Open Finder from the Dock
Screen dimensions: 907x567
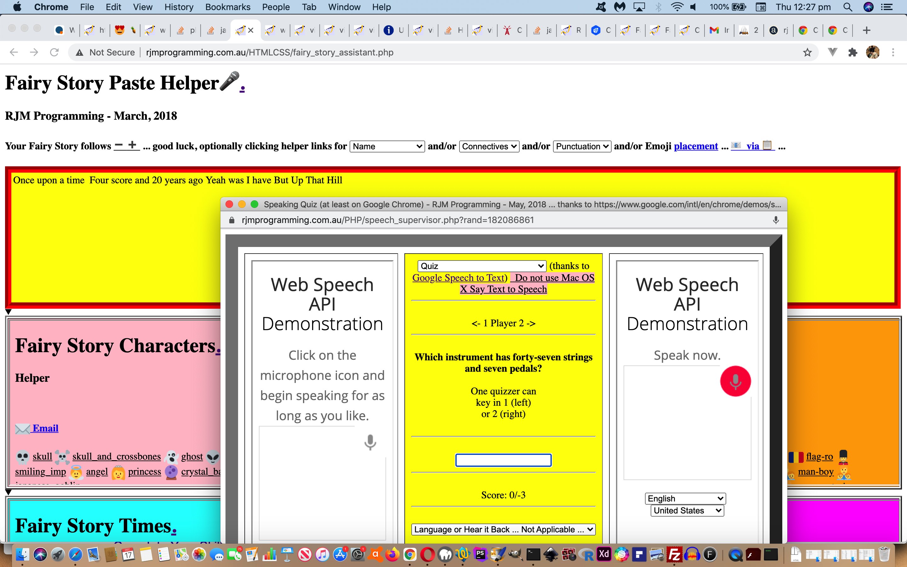coord(22,555)
